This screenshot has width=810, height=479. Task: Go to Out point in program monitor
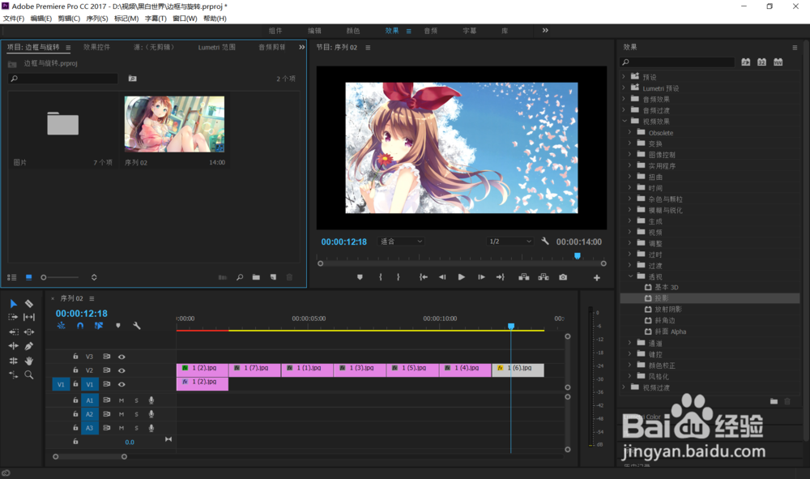pos(500,277)
